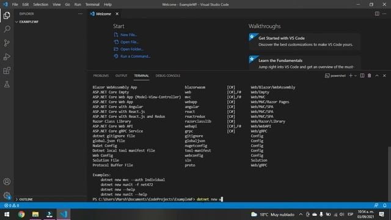Open the Testing flask view

(7, 84)
